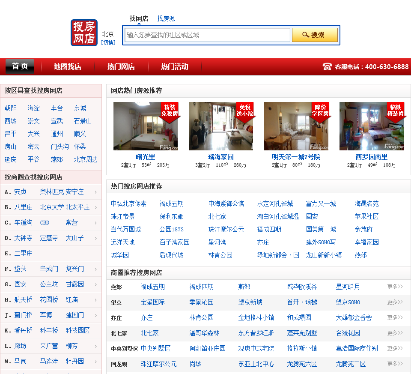Click the customer service telephone icon

(327, 66)
